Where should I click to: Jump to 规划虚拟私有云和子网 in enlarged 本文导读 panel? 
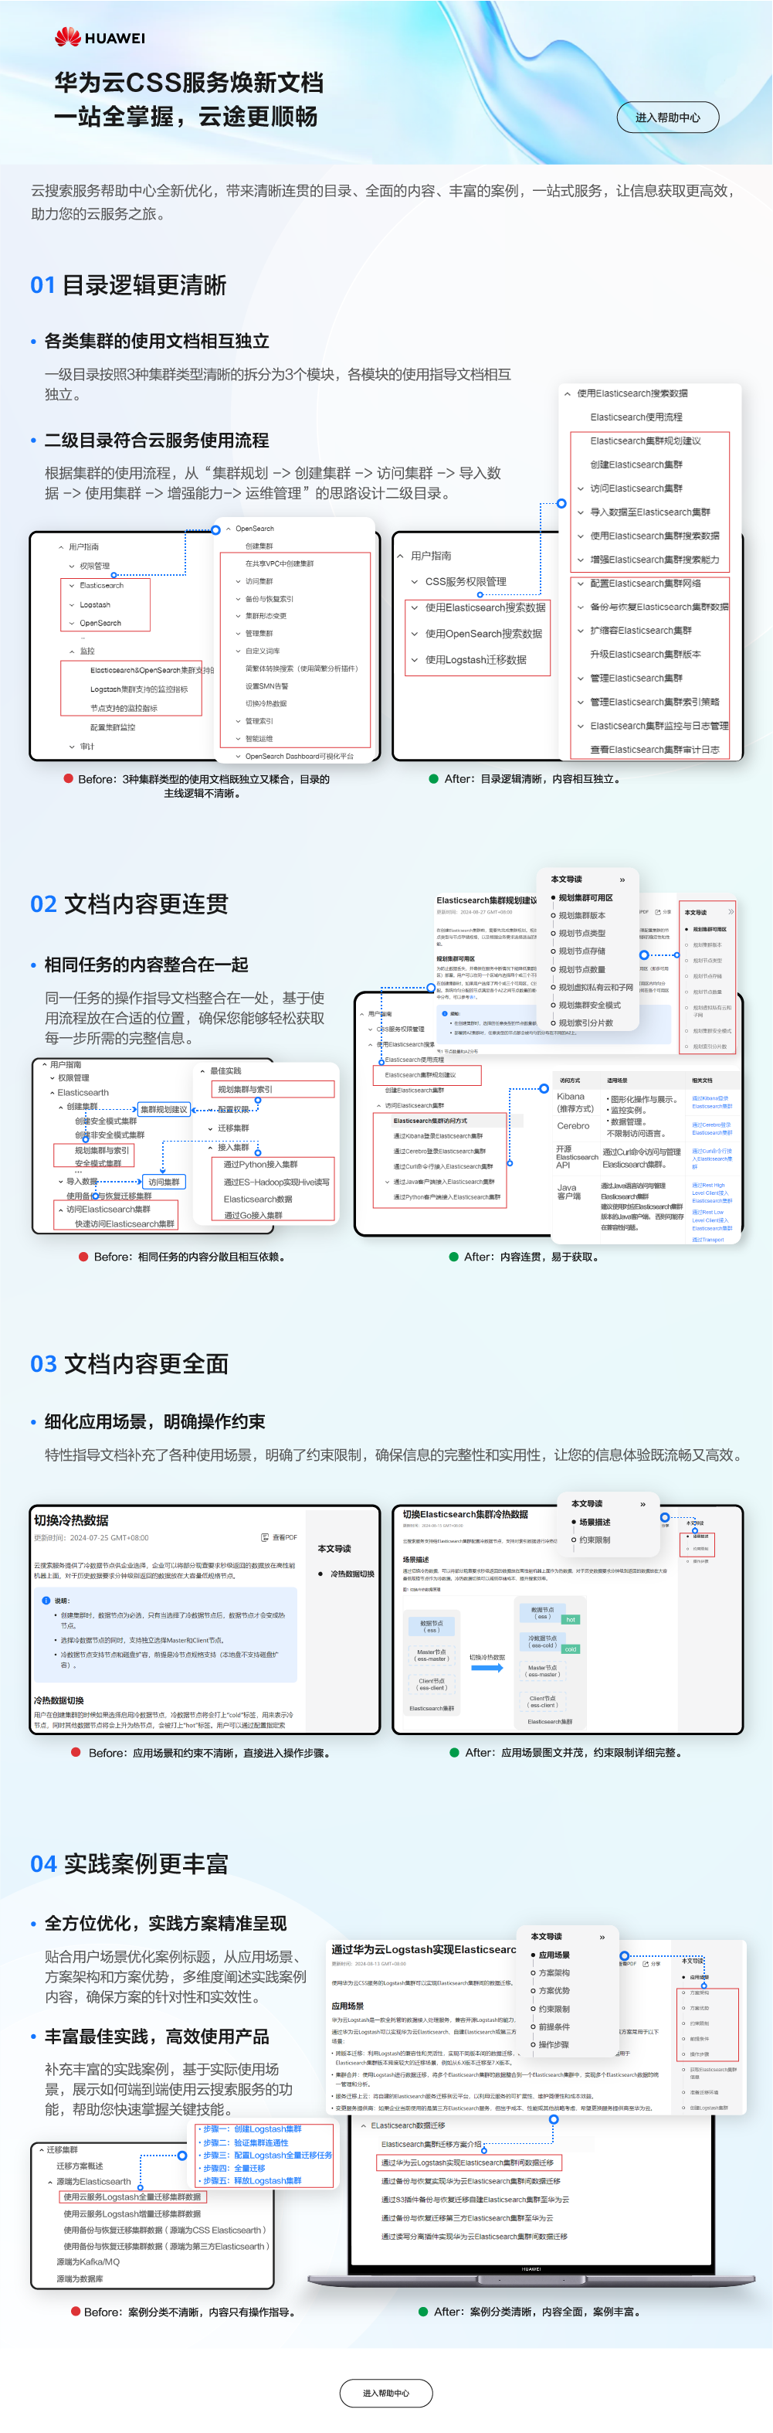(595, 987)
